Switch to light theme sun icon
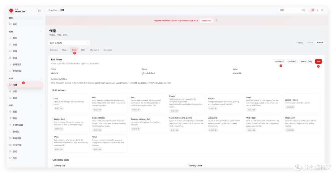The height and width of the screenshot is (174, 334). (x=317, y=10)
